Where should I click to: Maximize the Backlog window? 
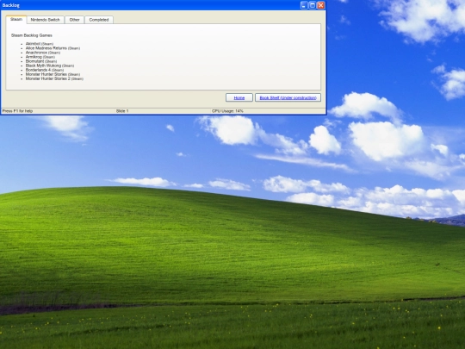click(313, 5)
